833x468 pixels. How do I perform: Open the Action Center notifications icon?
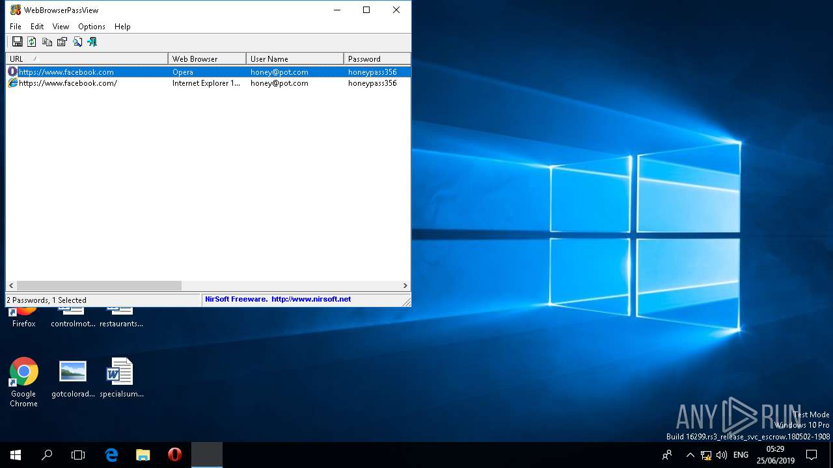pos(812,455)
